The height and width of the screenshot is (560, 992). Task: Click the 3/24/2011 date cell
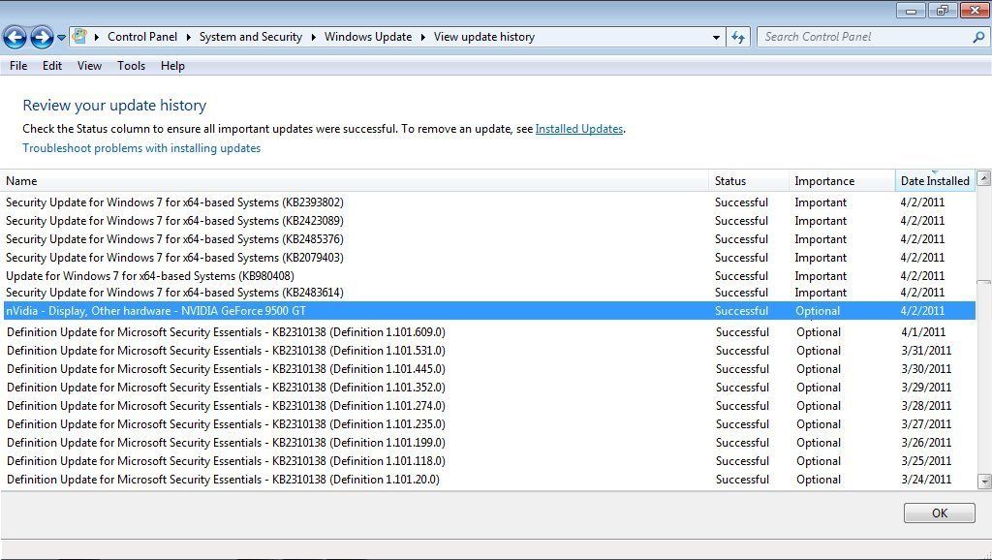click(x=926, y=480)
